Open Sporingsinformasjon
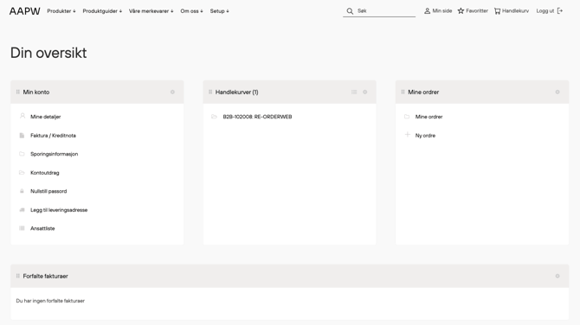This screenshot has height=325, width=580. [54, 154]
